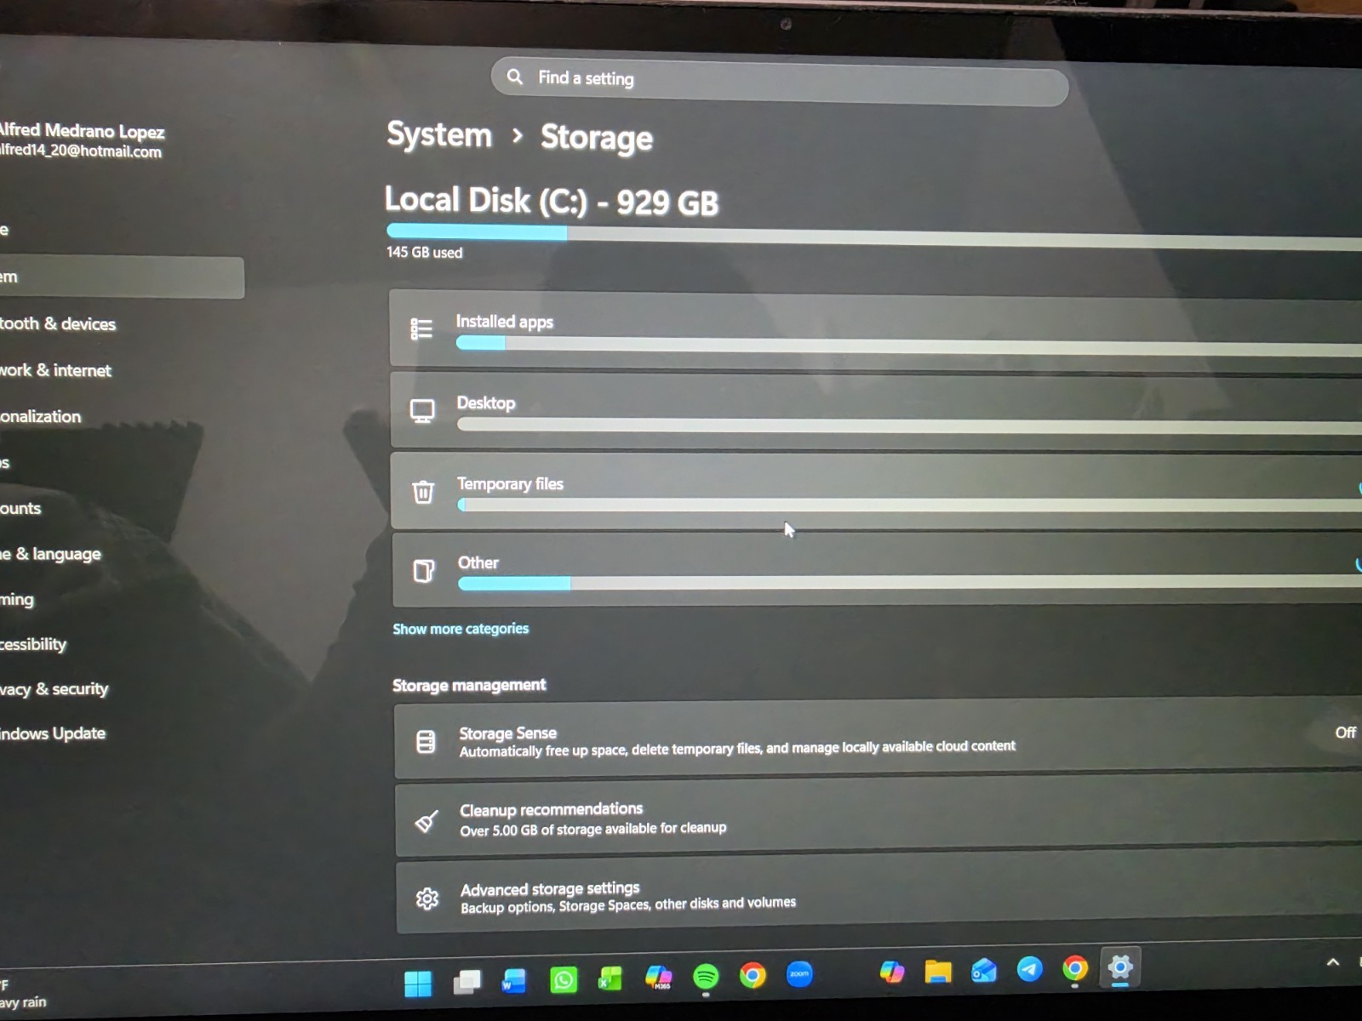Open Cleanup recommendations
The height and width of the screenshot is (1021, 1362).
pos(878,819)
